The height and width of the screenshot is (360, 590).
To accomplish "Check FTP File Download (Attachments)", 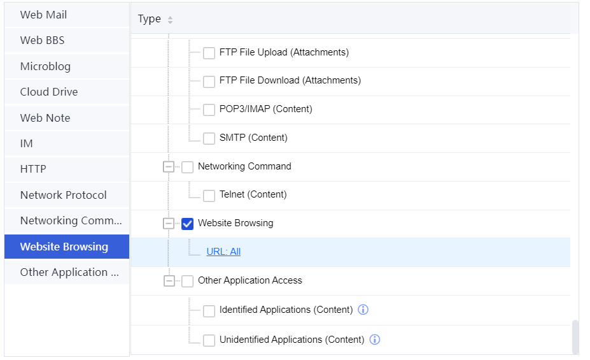I will click(x=209, y=81).
